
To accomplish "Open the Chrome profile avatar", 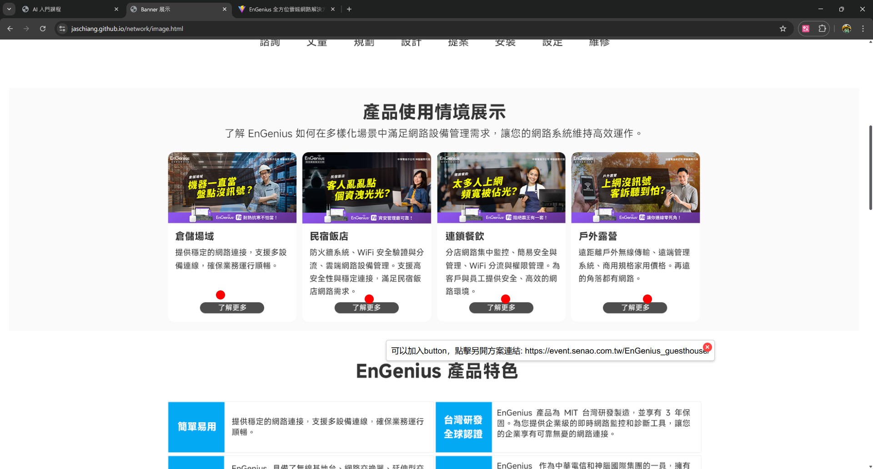I will [x=846, y=29].
